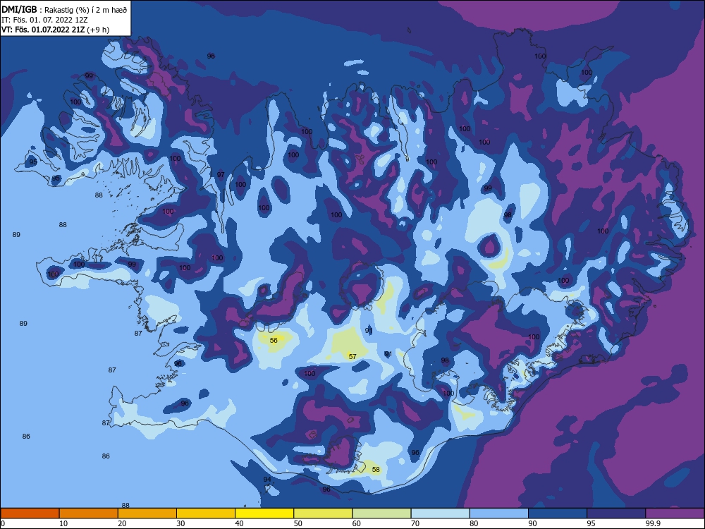Click the 'Rakastig (%) í 2 m hæð' label
This screenshot has width=705, height=529.
[85, 10]
